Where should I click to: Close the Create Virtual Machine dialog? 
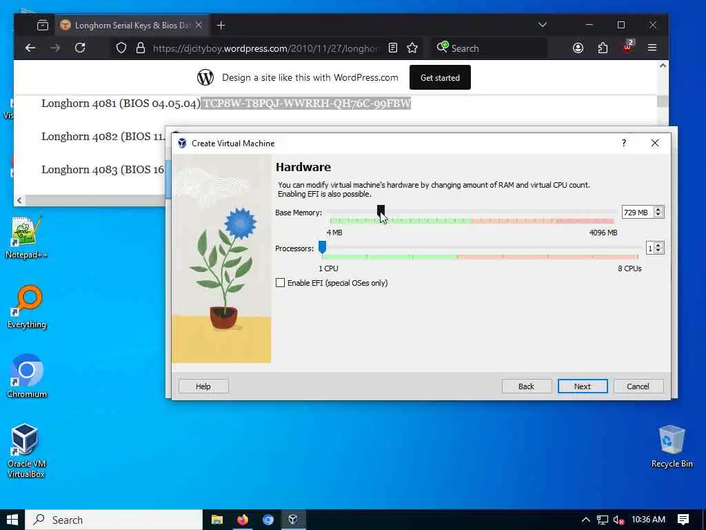click(x=655, y=143)
